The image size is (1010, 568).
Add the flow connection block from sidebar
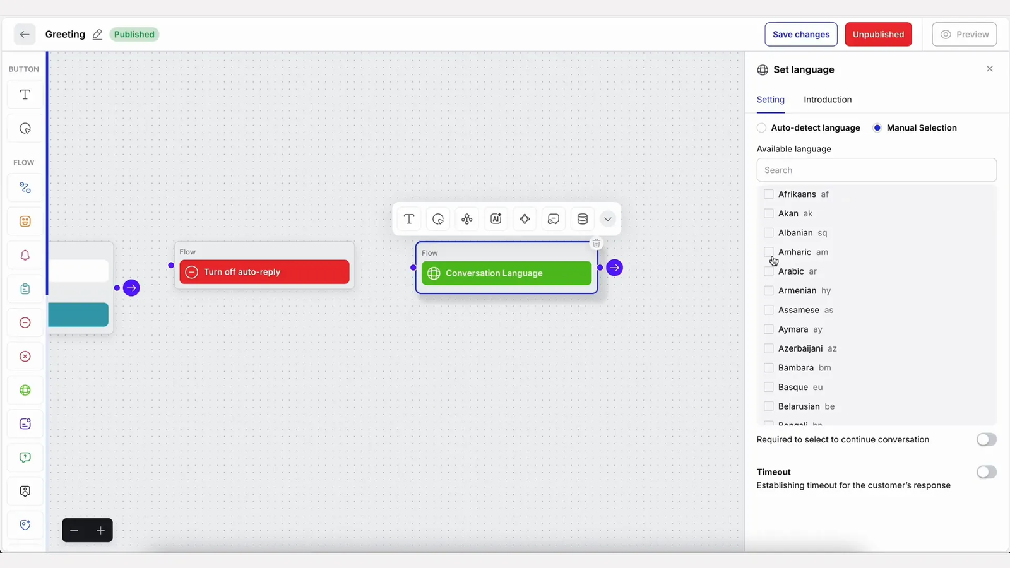[25, 188]
